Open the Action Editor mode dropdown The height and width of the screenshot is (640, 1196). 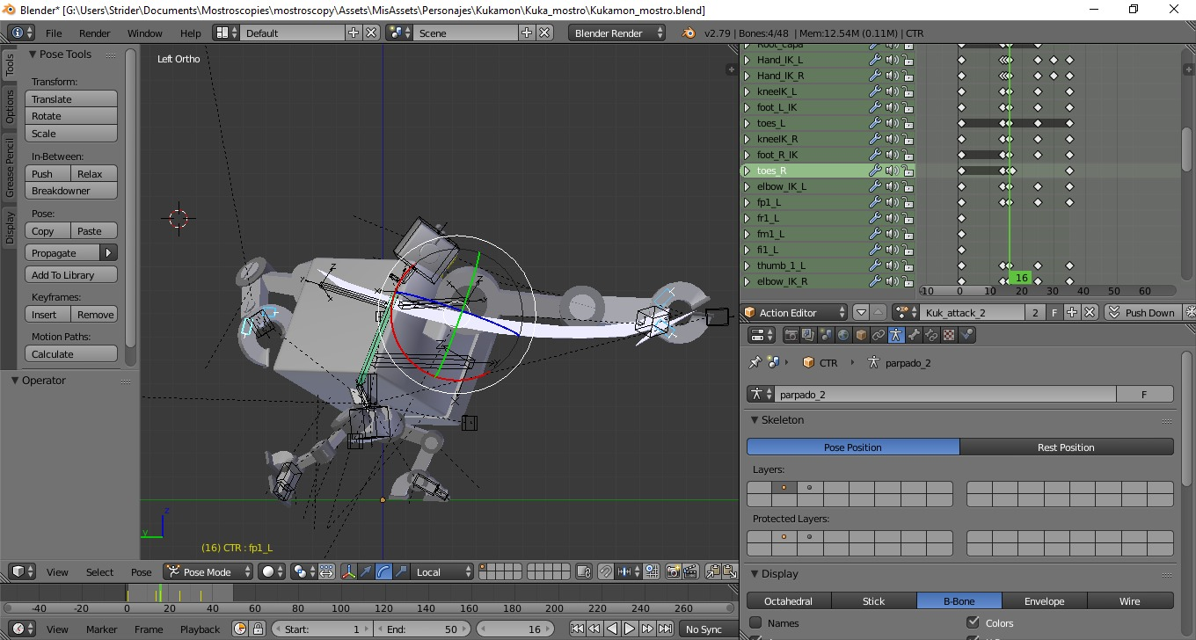click(795, 312)
